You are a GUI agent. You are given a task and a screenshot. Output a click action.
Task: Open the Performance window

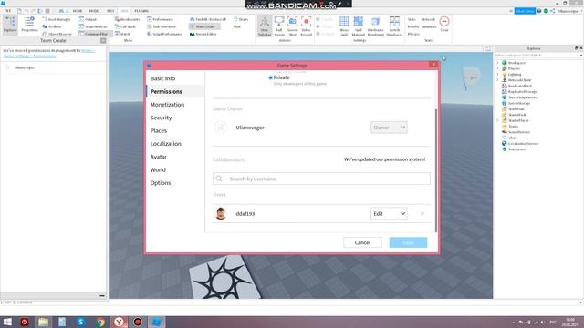[x=161, y=19]
